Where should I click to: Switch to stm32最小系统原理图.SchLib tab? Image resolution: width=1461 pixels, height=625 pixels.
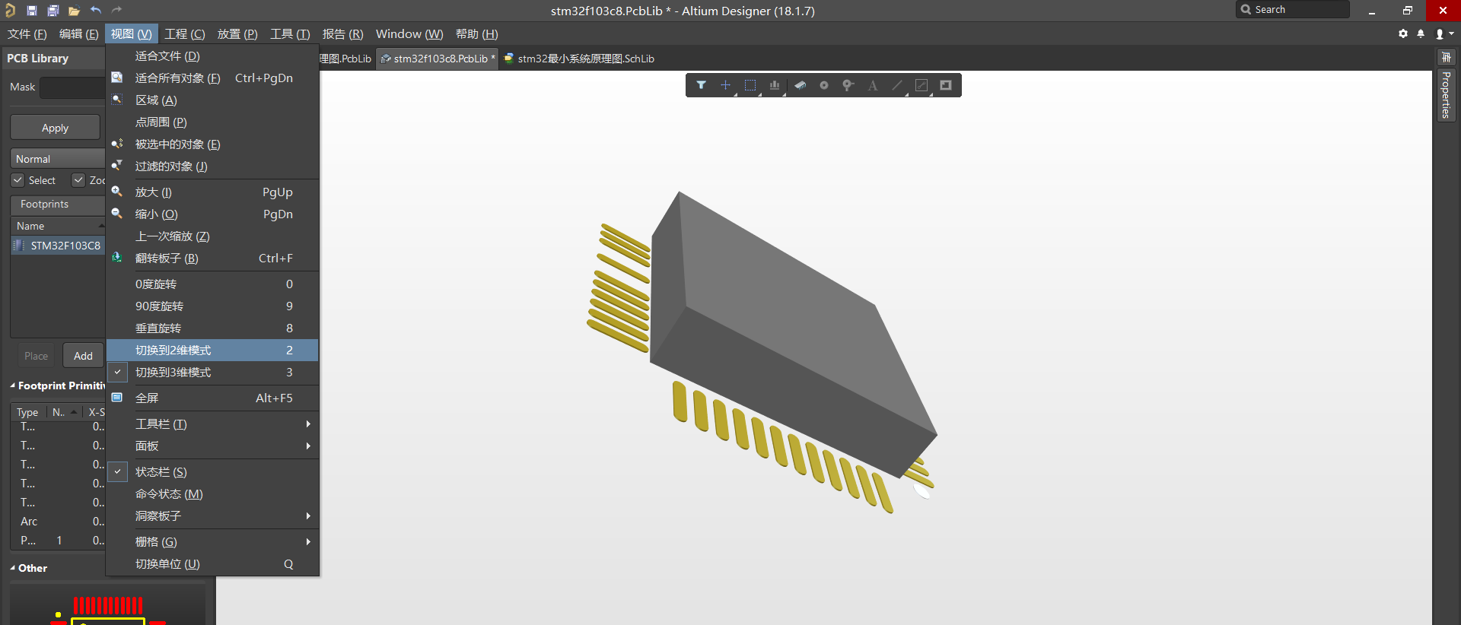pos(578,59)
